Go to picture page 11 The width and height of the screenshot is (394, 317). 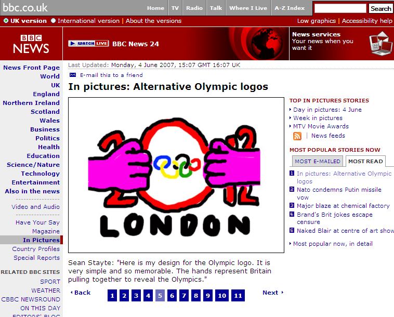tap(238, 295)
